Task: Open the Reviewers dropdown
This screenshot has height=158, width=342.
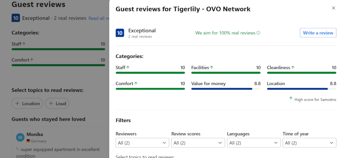Action: tap(142, 143)
